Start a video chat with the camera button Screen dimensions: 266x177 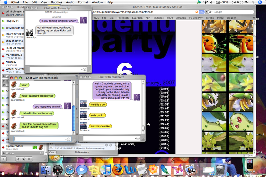click(x=30, y=159)
